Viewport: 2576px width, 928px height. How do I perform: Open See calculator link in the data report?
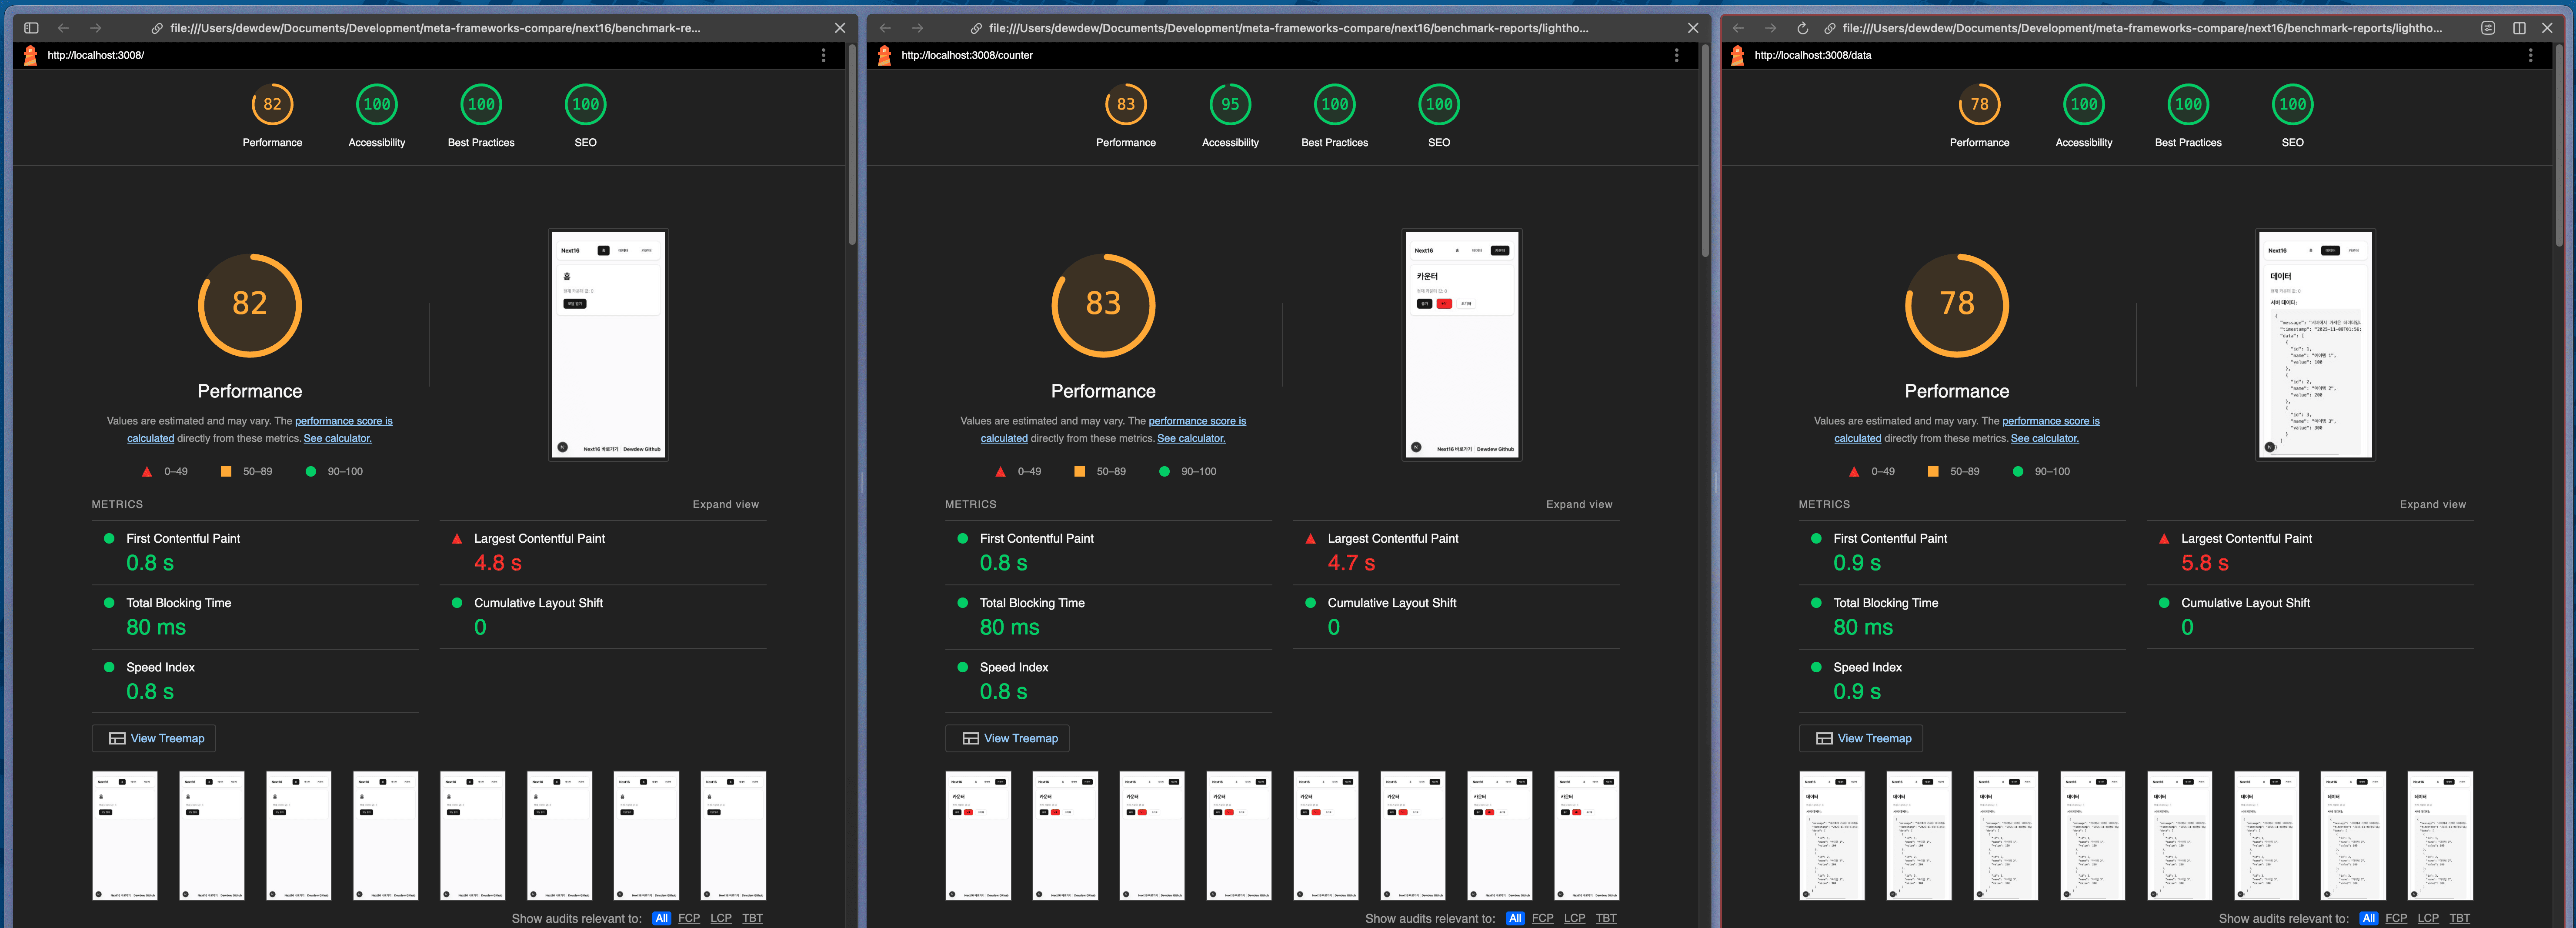pyautogui.click(x=2044, y=438)
